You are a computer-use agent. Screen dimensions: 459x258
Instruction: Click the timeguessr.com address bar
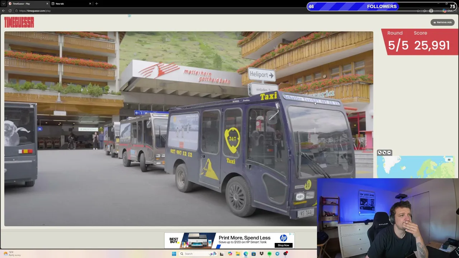pos(215,11)
